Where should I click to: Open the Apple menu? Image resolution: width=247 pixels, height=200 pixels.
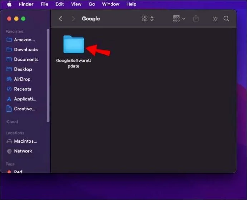9,4
